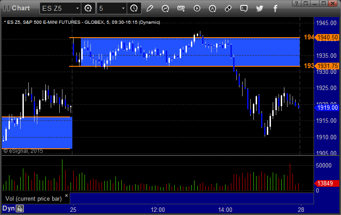341x215 pixels.
Task: Click the play replay icon
Action: (197, 9)
